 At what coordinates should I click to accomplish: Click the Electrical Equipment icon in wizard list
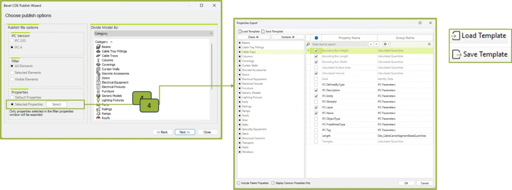point(98,82)
